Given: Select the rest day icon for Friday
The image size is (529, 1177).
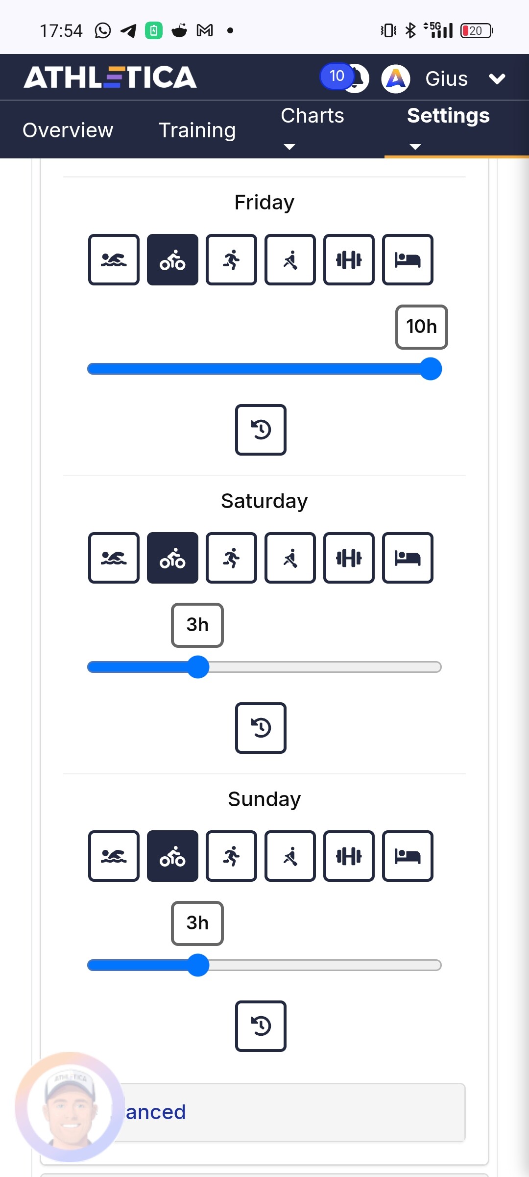Looking at the screenshot, I should [x=408, y=259].
